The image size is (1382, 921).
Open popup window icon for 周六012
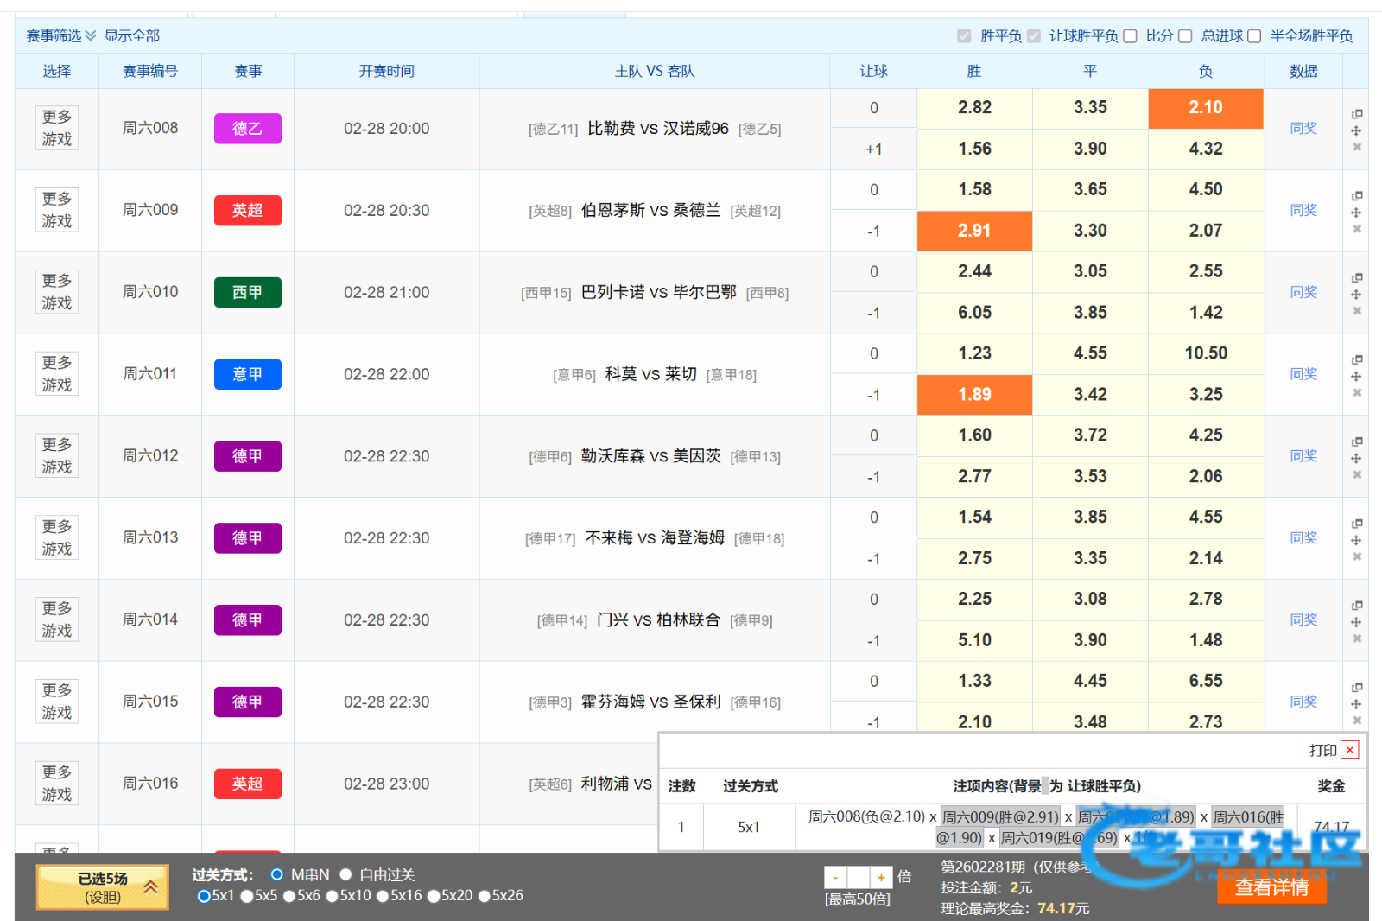point(1357,441)
